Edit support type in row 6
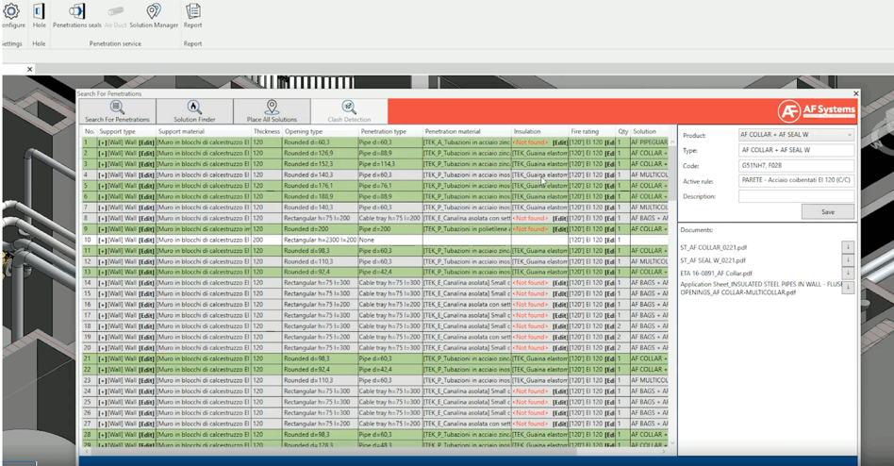 pos(146,197)
